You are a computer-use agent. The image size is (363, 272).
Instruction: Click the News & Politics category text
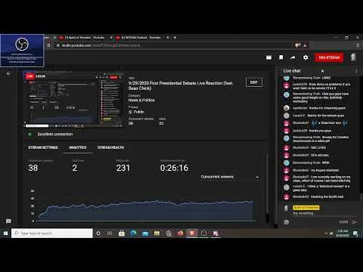[x=141, y=100]
